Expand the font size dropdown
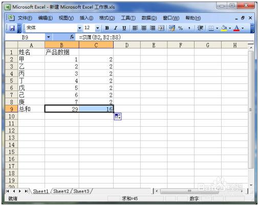The image size is (259, 206). pyautogui.click(x=97, y=28)
